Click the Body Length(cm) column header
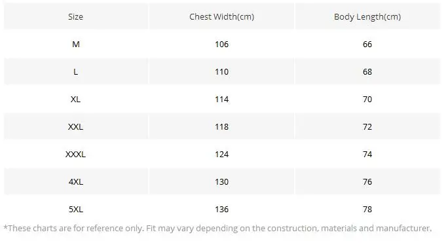 [x=367, y=16]
